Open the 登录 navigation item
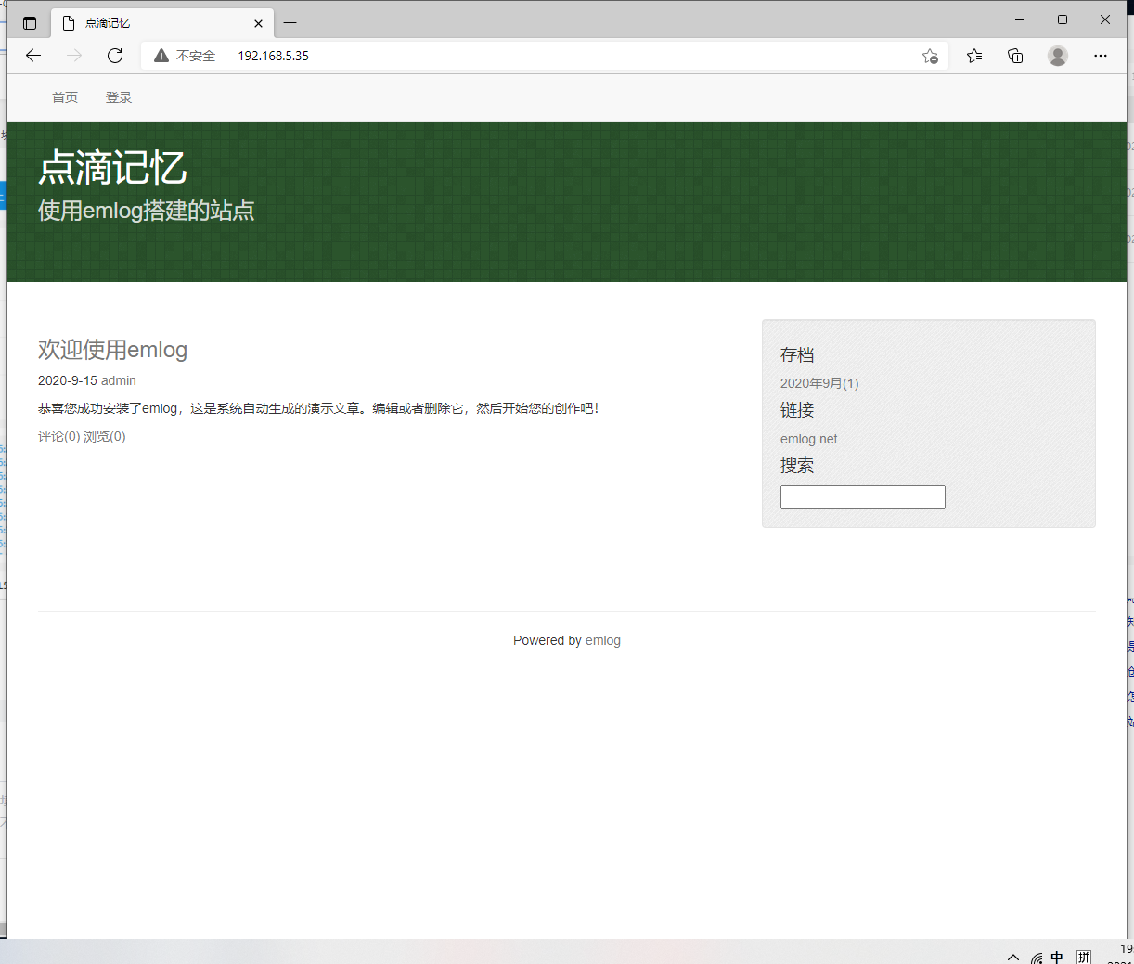1134x964 pixels. coord(119,97)
